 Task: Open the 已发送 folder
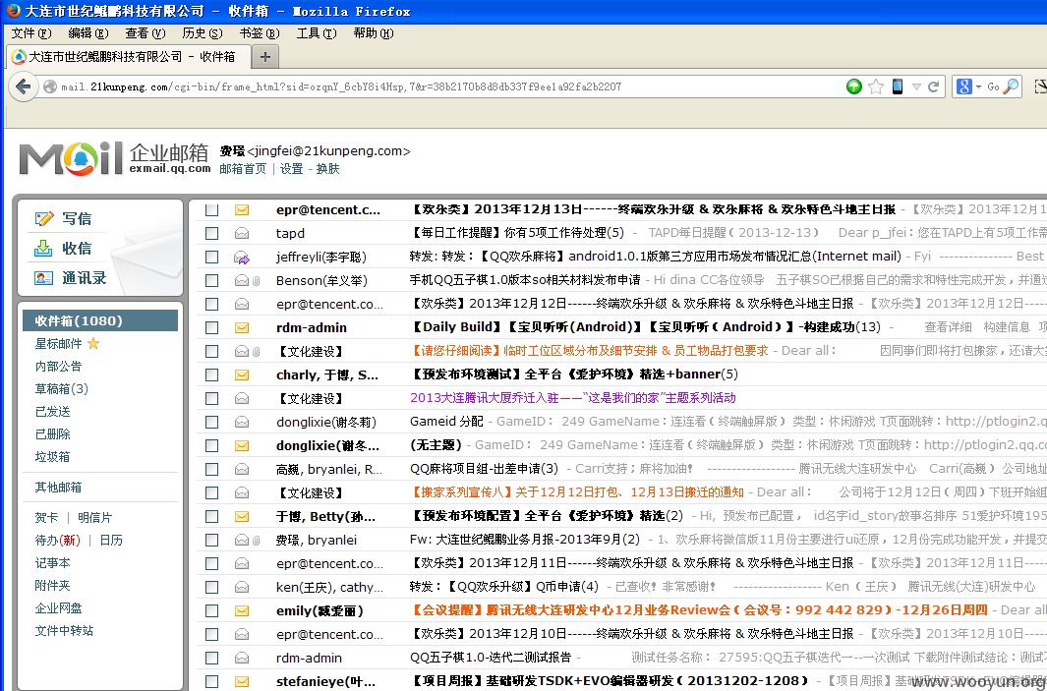[53, 411]
